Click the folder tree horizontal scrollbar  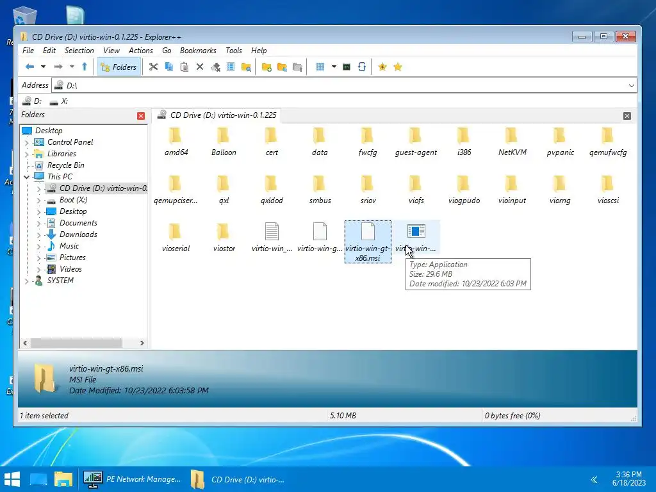77,343
